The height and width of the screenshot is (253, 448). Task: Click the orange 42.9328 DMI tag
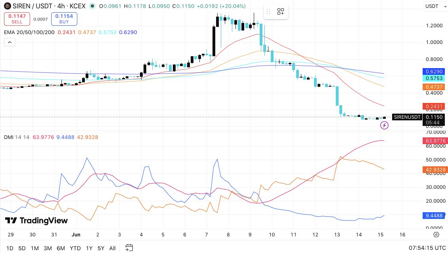tap(435, 170)
